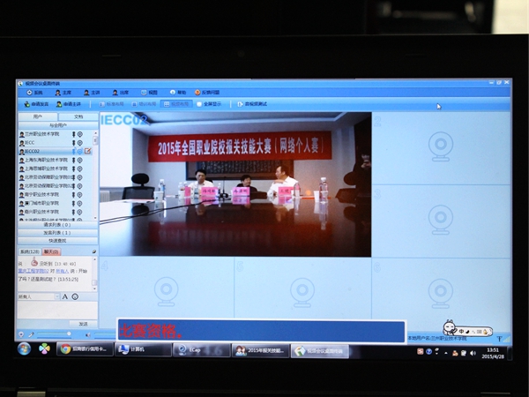Toggle camera icon for 兰州职业技术学院

pyautogui.click(x=80, y=134)
